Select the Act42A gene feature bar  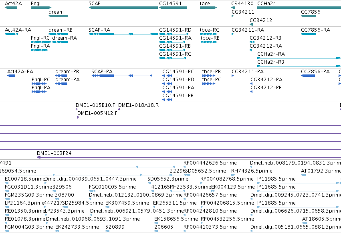pyautogui.click(x=11, y=8)
